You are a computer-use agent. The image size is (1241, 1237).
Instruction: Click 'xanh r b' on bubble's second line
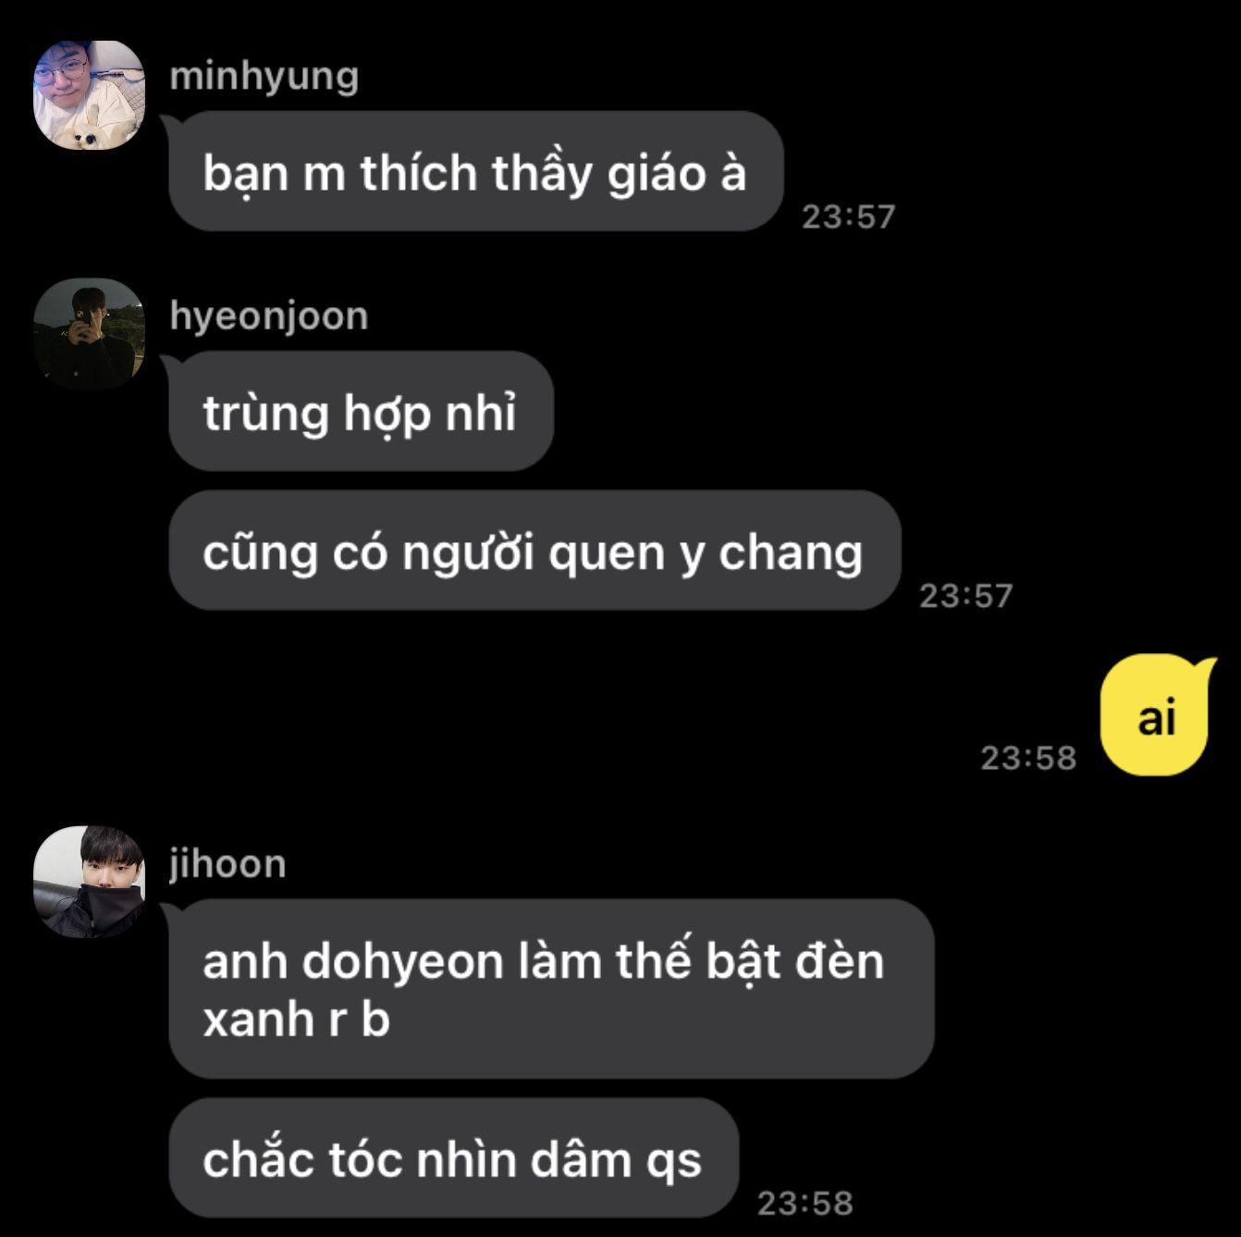tap(296, 1020)
